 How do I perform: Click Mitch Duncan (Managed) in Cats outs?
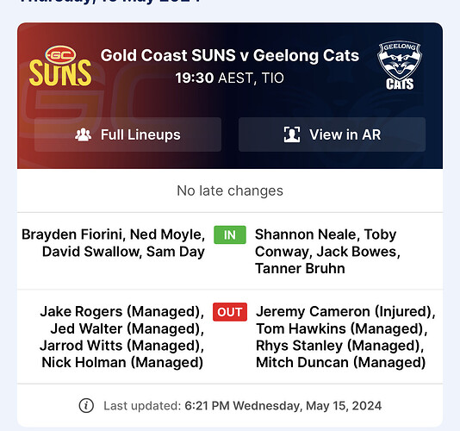tap(340, 362)
